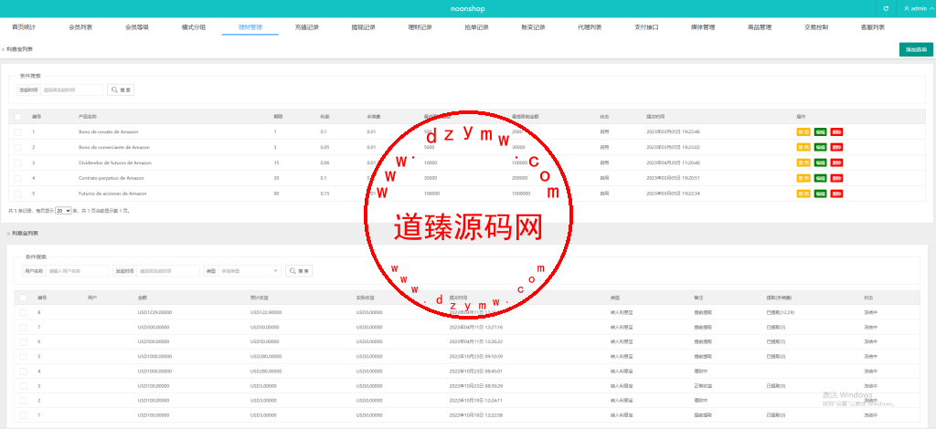Click red delete button for Contrato perpetuo
Screen dimensions: 936x429
pos(837,178)
